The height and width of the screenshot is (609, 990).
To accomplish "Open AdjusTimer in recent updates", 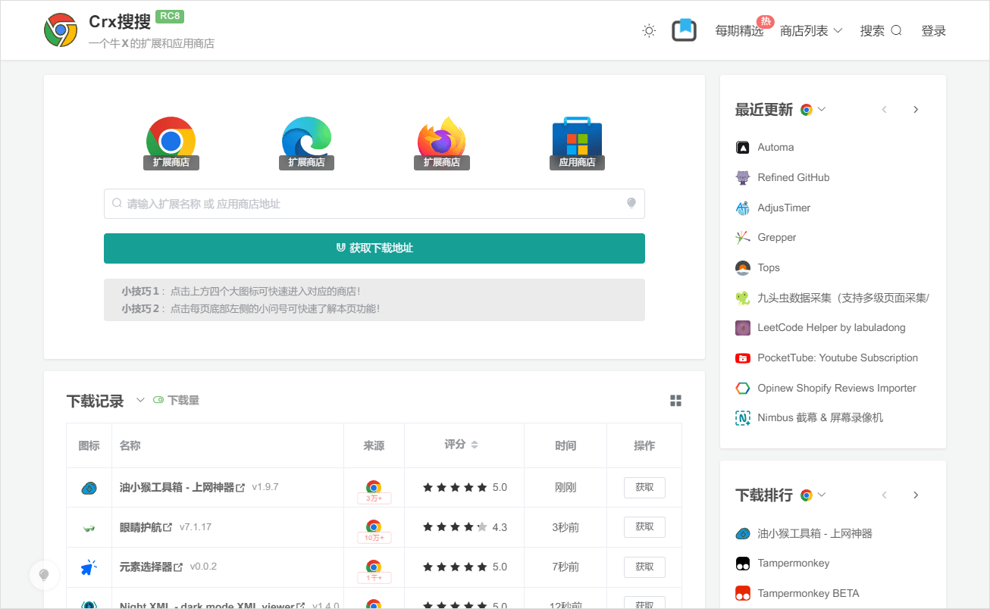I will click(x=784, y=208).
